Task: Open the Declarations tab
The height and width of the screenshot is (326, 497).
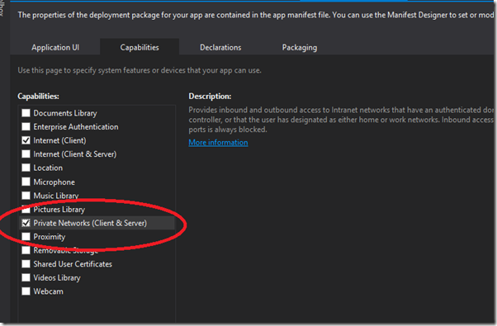Action: (220, 47)
